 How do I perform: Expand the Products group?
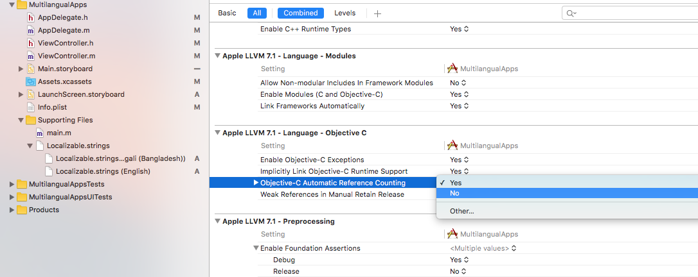tap(12, 210)
